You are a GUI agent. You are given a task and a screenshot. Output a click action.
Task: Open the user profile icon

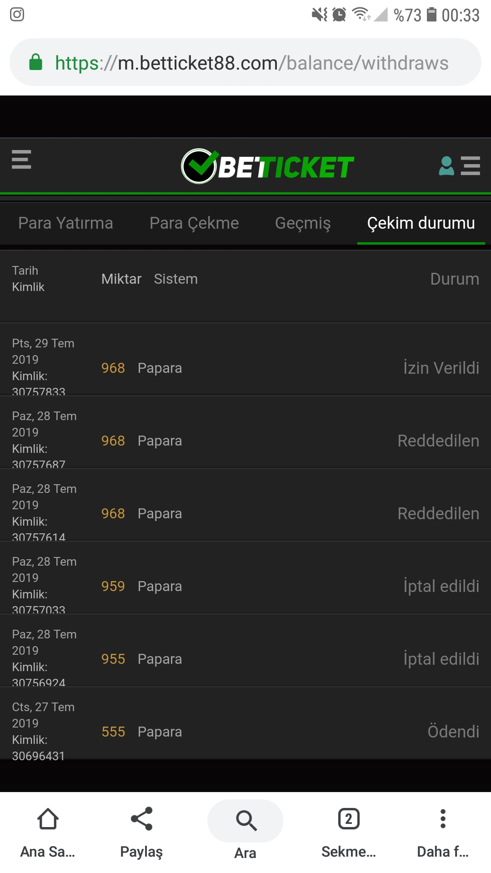[446, 166]
